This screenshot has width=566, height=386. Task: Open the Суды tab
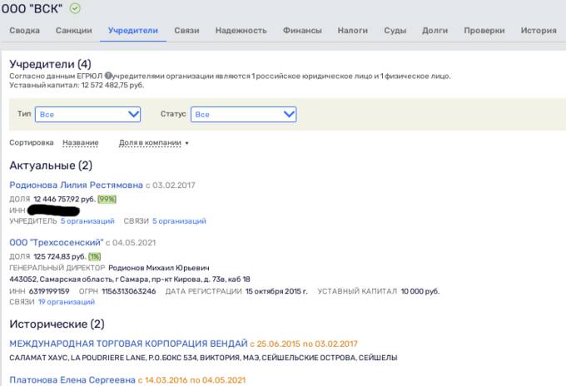coord(395,31)
